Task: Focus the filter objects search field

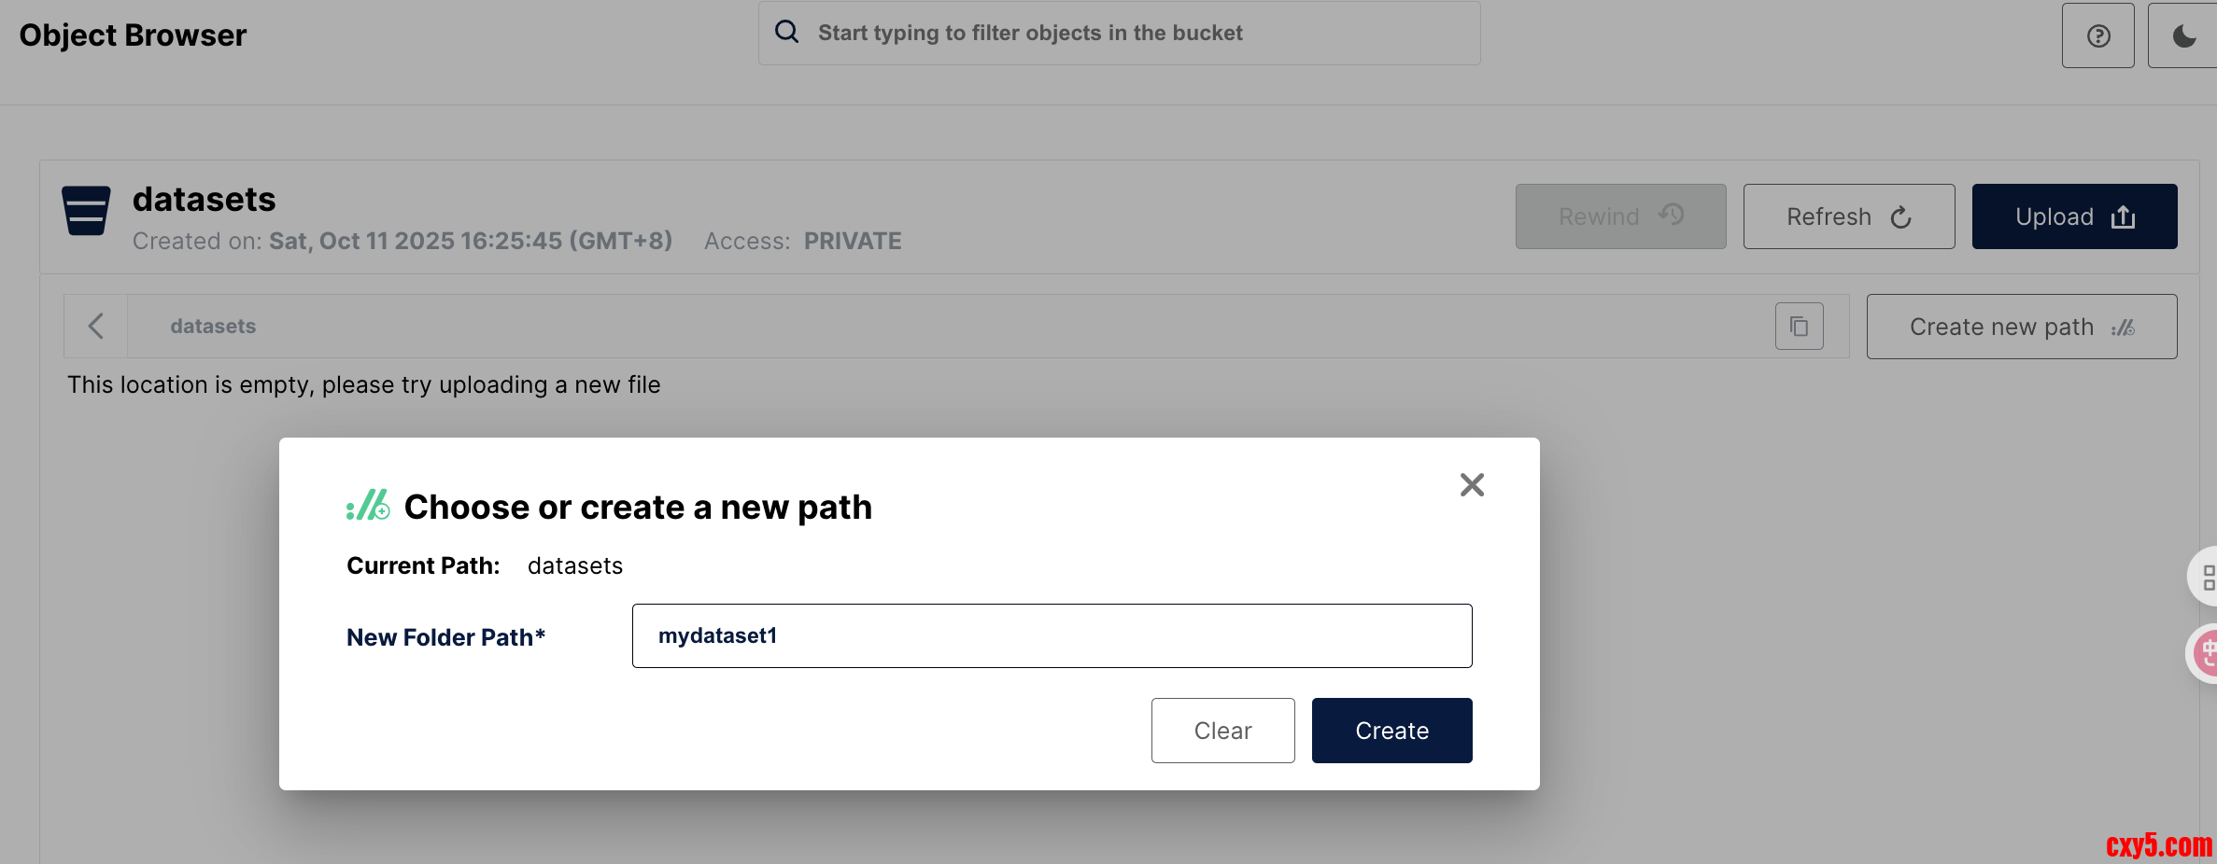Action: coord(1121,34)
